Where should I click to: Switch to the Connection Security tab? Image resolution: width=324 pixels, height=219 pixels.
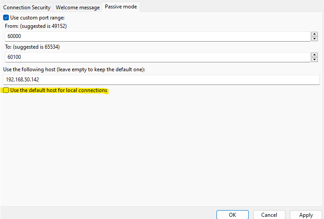coord(27,8)
